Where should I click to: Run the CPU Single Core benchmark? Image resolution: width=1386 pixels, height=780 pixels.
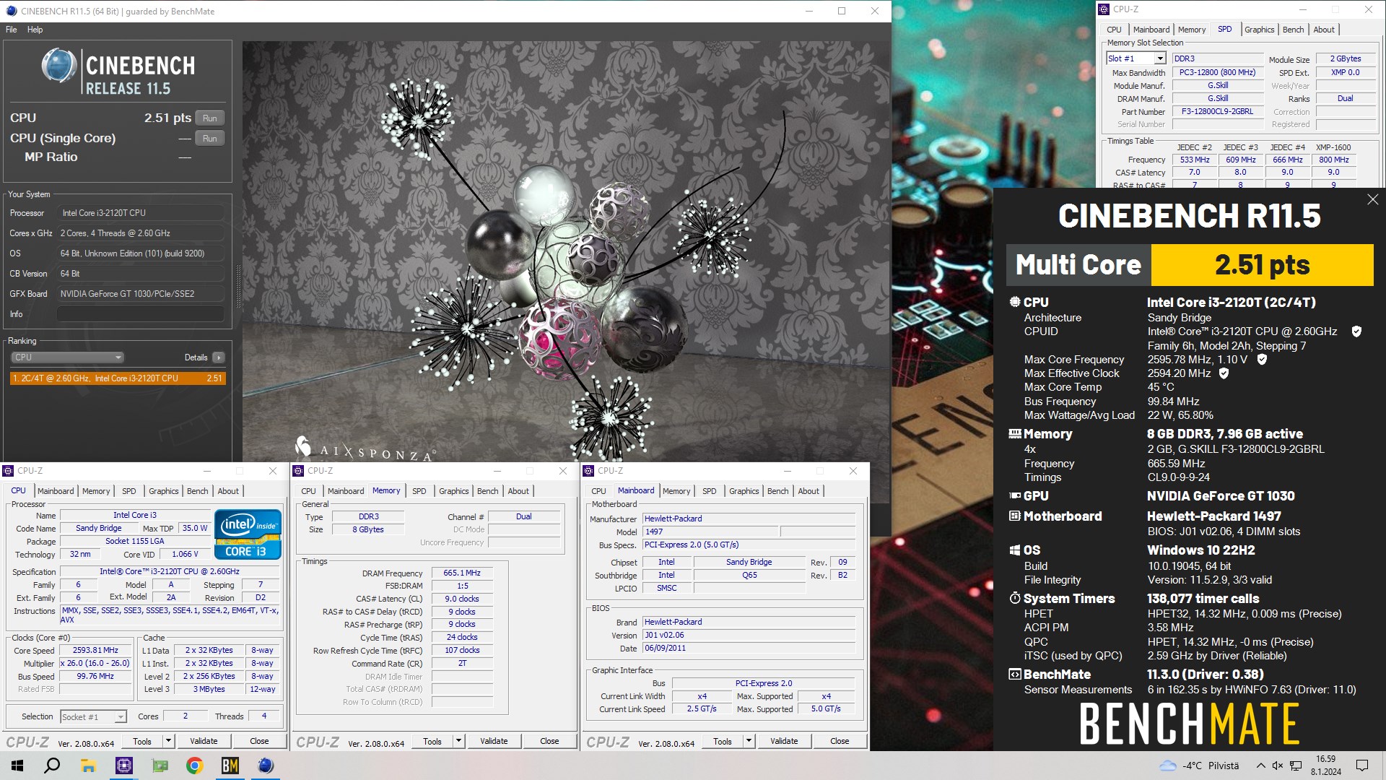tap(210, 138)
